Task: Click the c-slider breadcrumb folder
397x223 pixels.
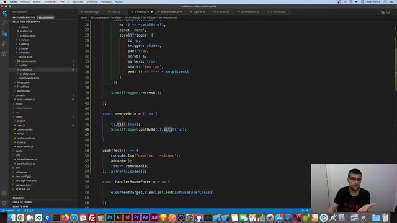Action: (117, 17)
